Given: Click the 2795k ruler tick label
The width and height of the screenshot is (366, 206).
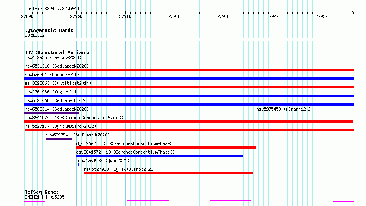Looking at the screenshot, I should pos(322,16).
